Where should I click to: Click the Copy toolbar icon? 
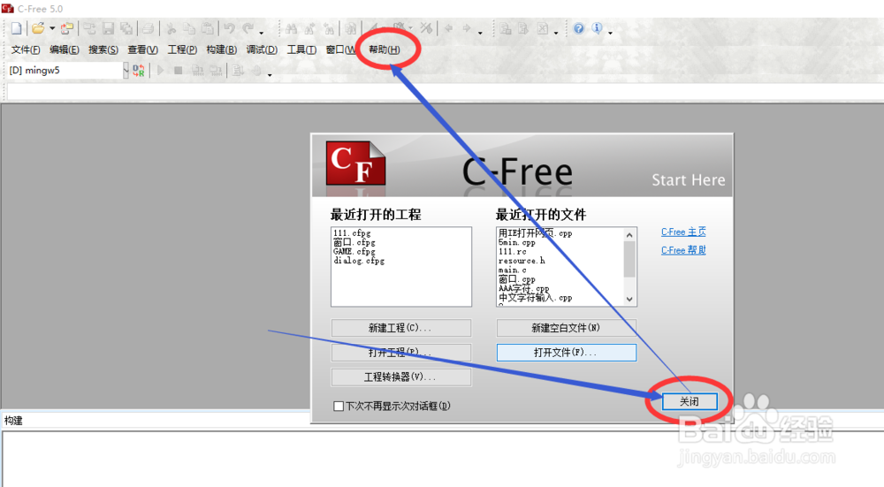pos(189,28)
